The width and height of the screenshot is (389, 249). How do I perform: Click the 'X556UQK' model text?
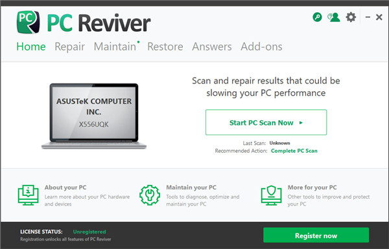(94, 124)
